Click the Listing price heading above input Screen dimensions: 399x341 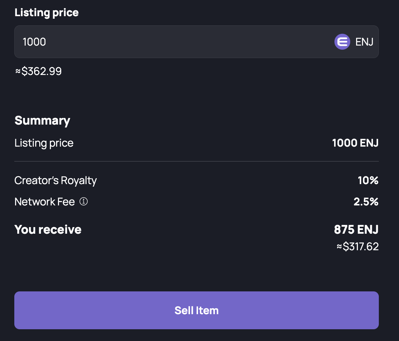(x=47, y=12)
